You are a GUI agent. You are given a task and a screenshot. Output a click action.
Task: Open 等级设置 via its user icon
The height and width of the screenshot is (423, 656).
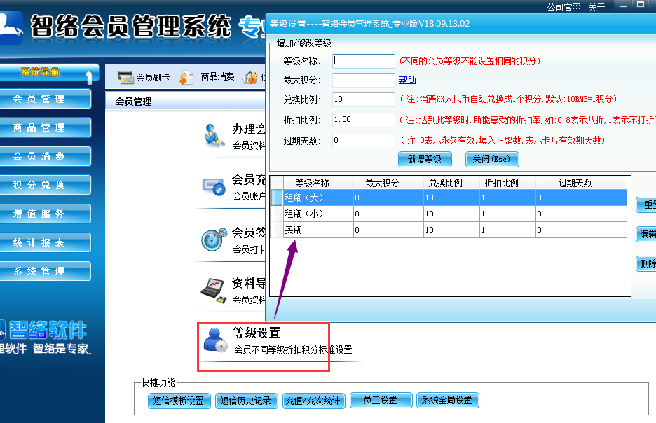point(214,340)
